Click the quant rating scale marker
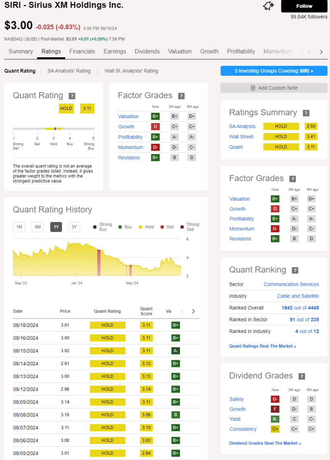330x460 pixels. tap(55, 129)
